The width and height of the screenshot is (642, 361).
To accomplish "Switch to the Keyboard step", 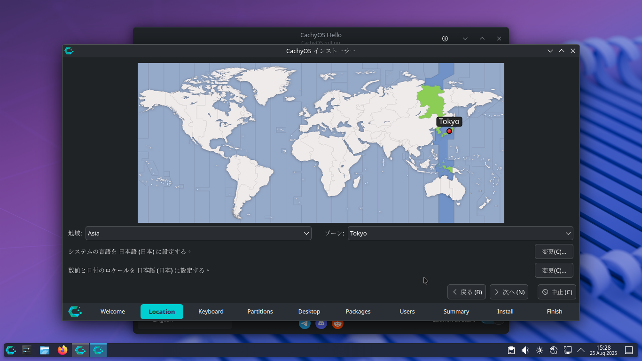I will click(211, 312).
